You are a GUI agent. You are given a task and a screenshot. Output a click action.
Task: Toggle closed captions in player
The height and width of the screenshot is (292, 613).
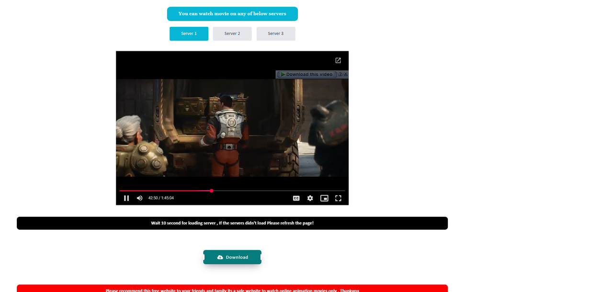pos(296,198)
